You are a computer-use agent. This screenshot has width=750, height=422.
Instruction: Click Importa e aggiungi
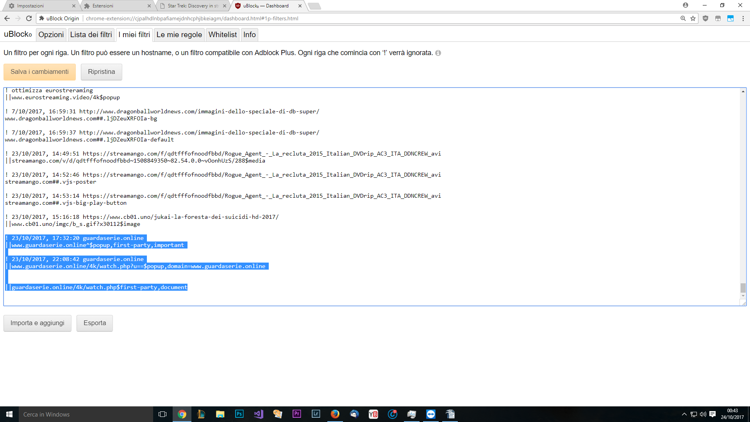pos(37,323)
